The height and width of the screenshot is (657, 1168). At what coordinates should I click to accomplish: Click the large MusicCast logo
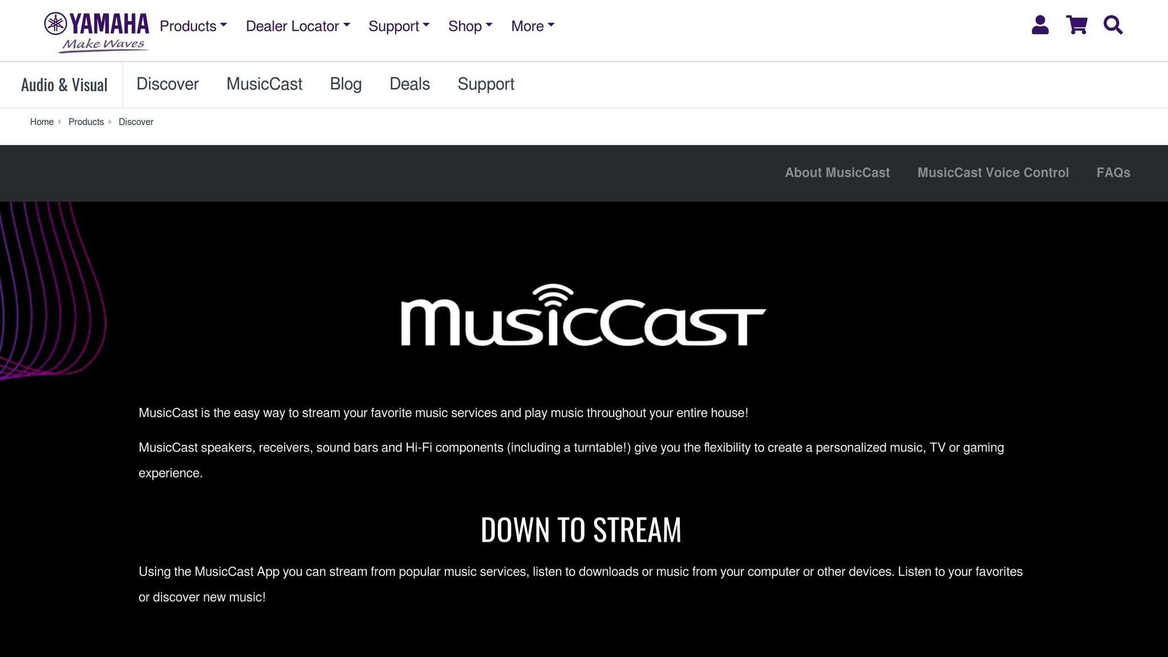[x=583, y=315]
